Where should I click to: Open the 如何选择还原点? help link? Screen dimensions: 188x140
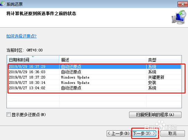21,36
